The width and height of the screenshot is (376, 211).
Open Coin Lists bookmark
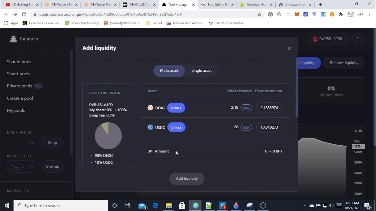(x=41, y=23)
